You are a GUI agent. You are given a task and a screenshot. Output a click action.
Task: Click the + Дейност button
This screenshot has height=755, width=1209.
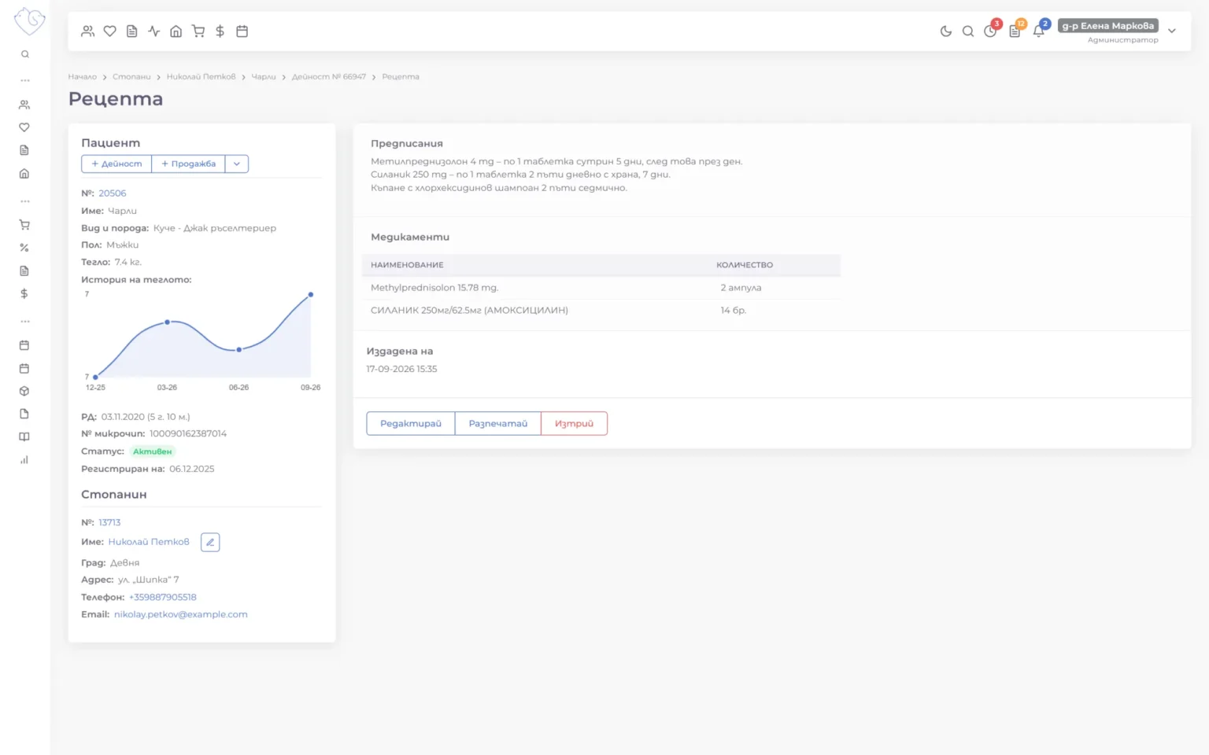116,164
